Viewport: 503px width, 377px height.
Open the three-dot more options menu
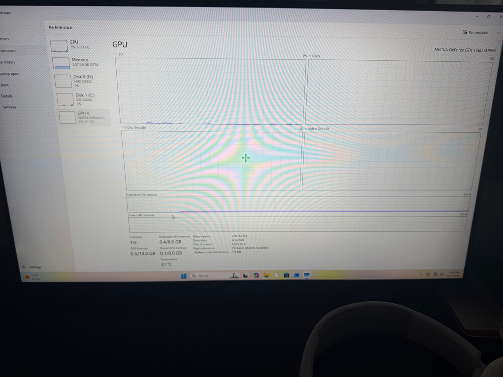click(498, 33)
